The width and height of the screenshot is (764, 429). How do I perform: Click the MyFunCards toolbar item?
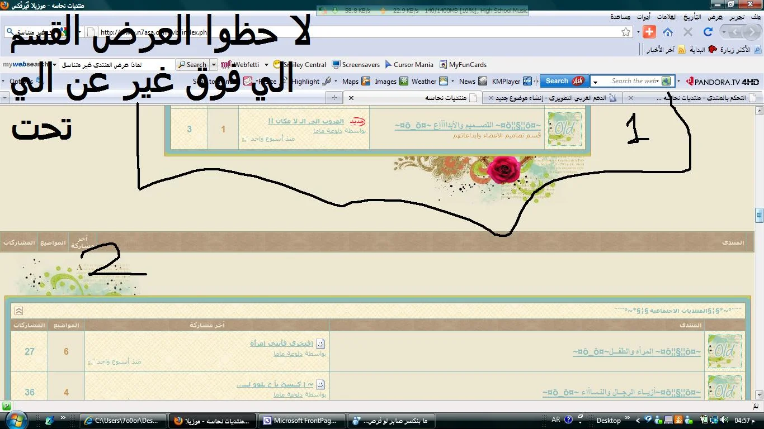tap(463, 65)
